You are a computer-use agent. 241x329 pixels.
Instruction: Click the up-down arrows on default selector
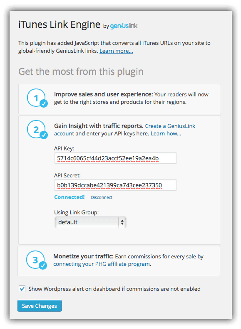(x=122, y=222)
